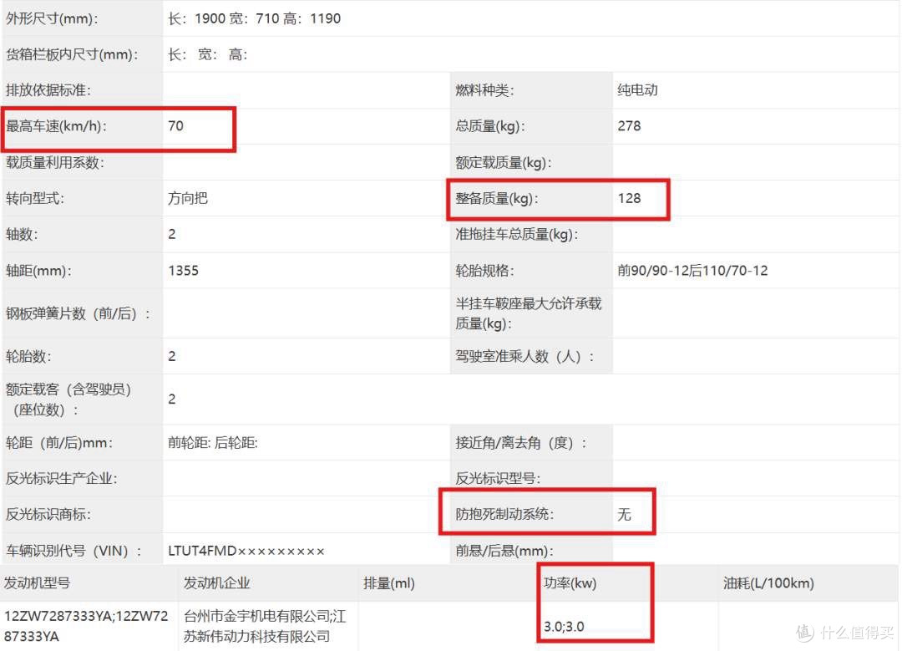Click the 油耗(L/100km) column header
The height and width of the screenshot is (651, 902).
(768, 583)
